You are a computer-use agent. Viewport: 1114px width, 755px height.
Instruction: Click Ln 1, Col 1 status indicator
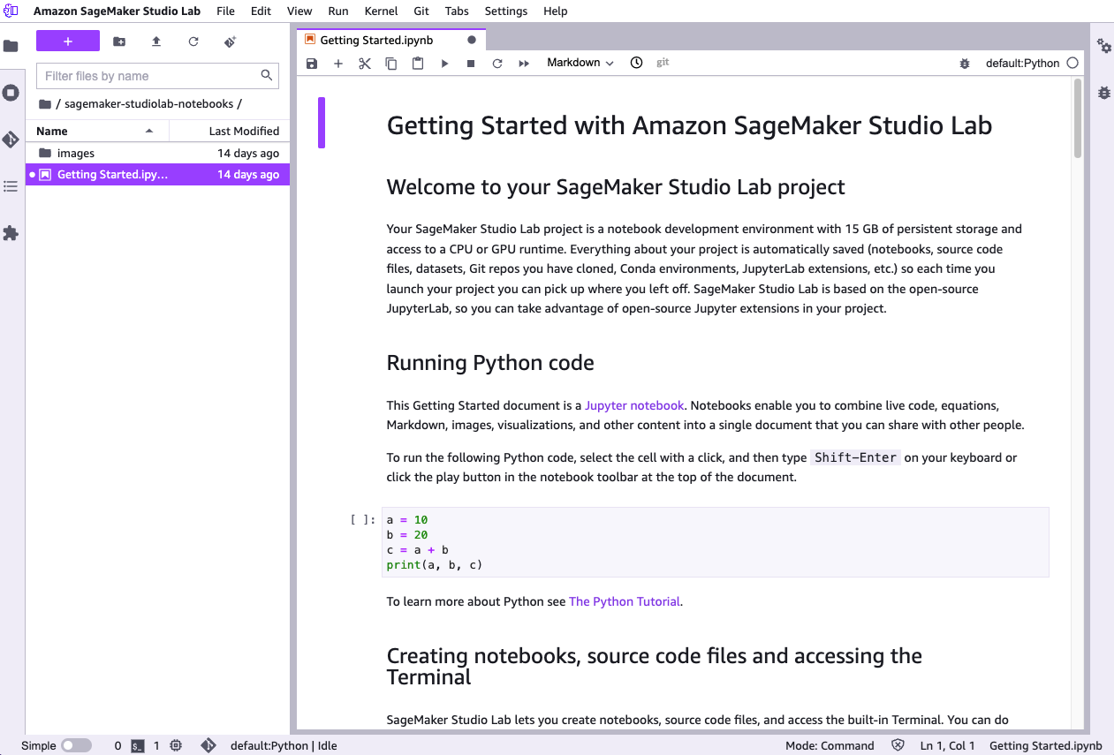[x=948, y=745]
